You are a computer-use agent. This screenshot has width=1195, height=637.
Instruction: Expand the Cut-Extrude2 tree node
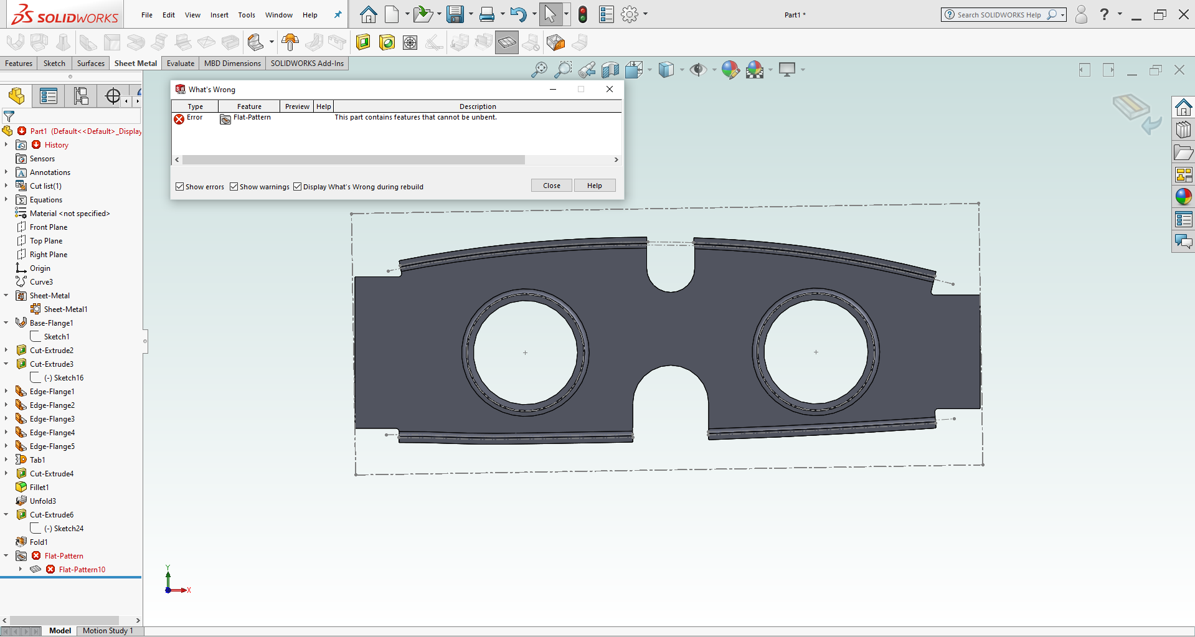point(6,350)
